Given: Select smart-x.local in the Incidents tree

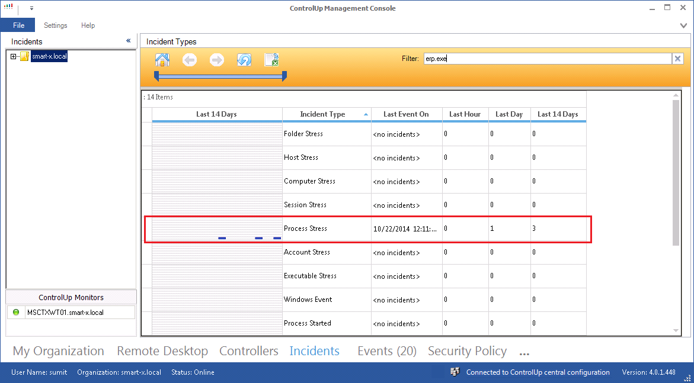Looking at the screenshot, I should coord(49,56).
